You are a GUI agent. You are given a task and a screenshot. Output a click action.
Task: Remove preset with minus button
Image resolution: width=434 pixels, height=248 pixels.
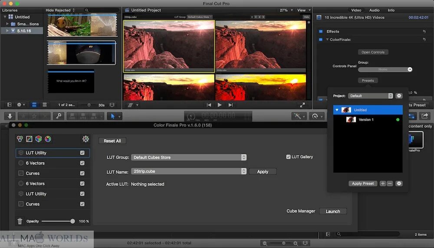point(390,183)
